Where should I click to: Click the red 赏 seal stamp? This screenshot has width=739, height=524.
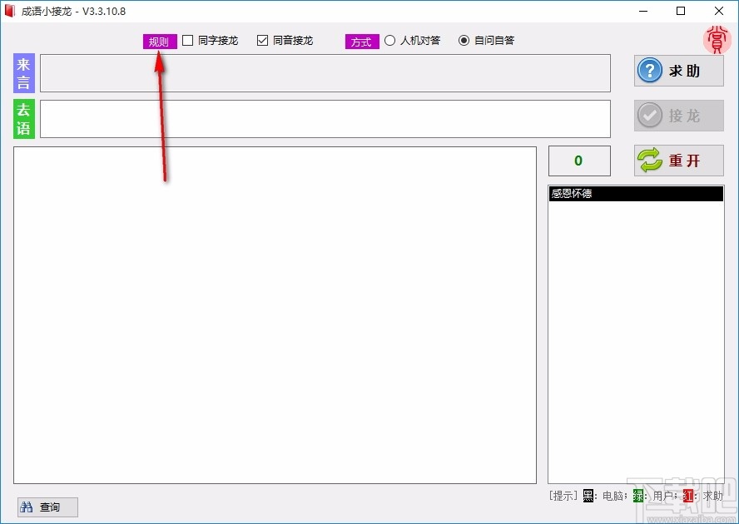[x=717, y=39]
